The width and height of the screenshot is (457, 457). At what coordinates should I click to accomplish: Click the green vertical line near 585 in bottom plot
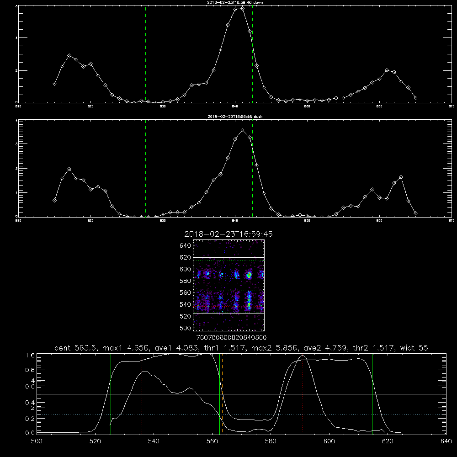(284, 393)
